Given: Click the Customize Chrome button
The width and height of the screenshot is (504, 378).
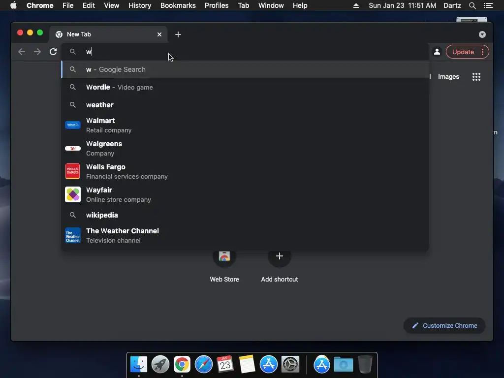Looking at the screenshot, I should coord(444,326).
